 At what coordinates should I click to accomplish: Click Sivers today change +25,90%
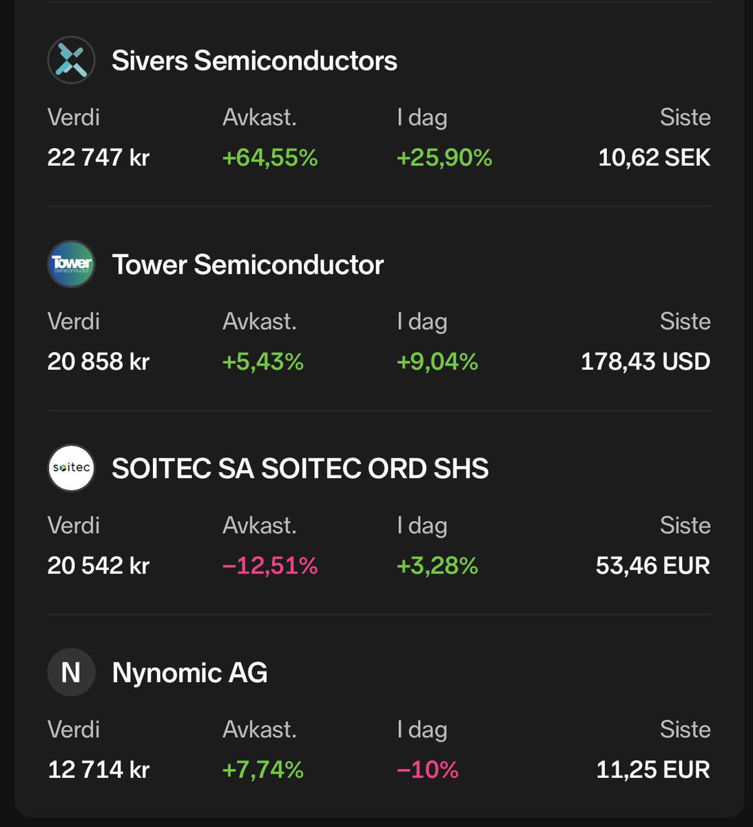pos(444,158)
